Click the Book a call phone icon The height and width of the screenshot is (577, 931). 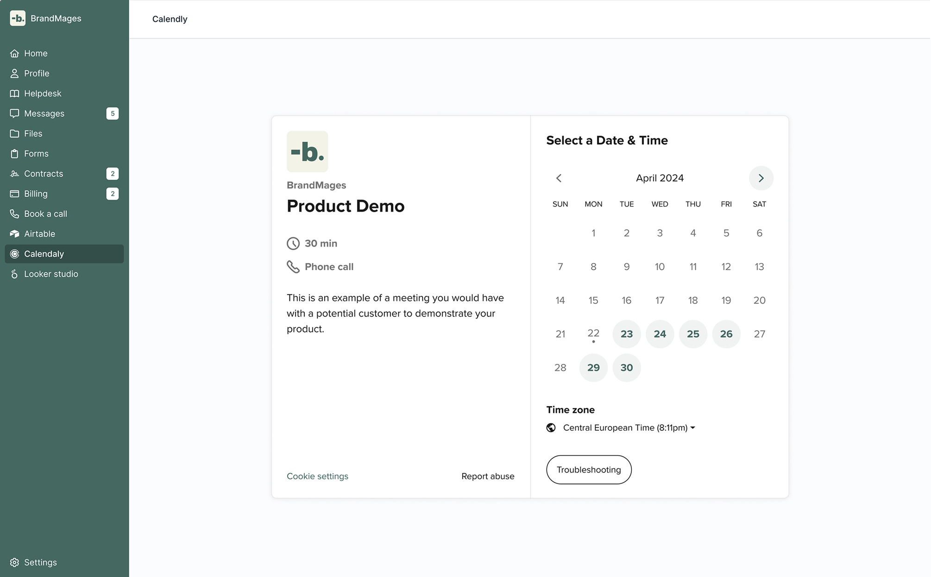(14, 213)
